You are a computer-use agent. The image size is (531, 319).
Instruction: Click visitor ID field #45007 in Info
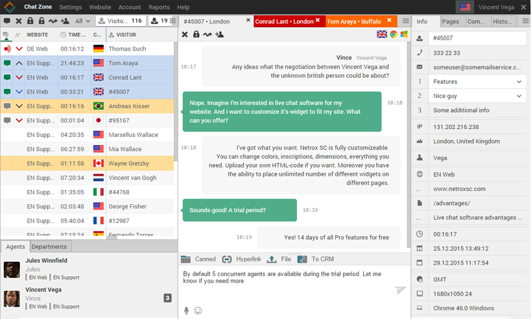[x=477, y=38]
